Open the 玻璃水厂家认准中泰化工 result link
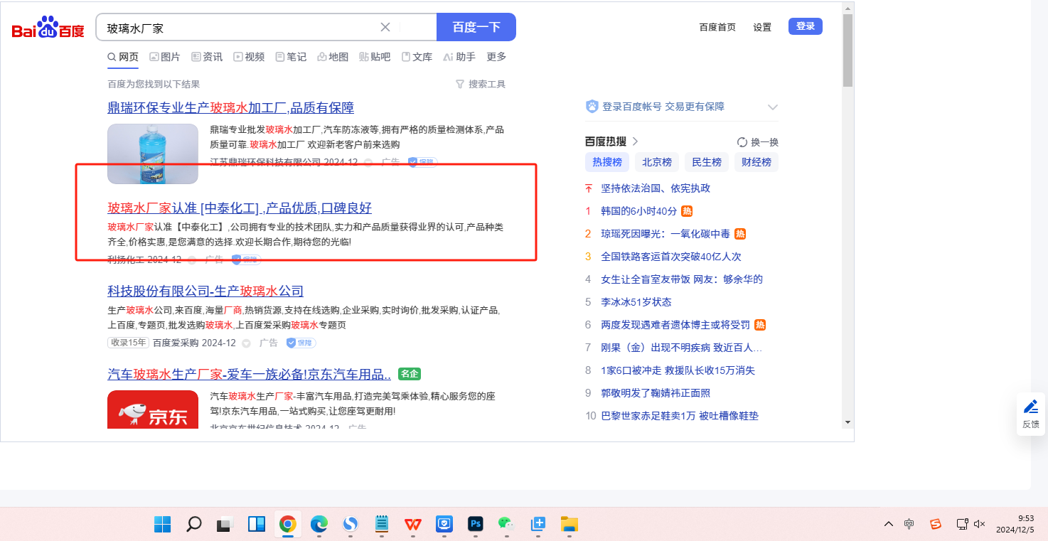Image resolution: width=1048 pixels, height=541 pixels. (240, 208)
